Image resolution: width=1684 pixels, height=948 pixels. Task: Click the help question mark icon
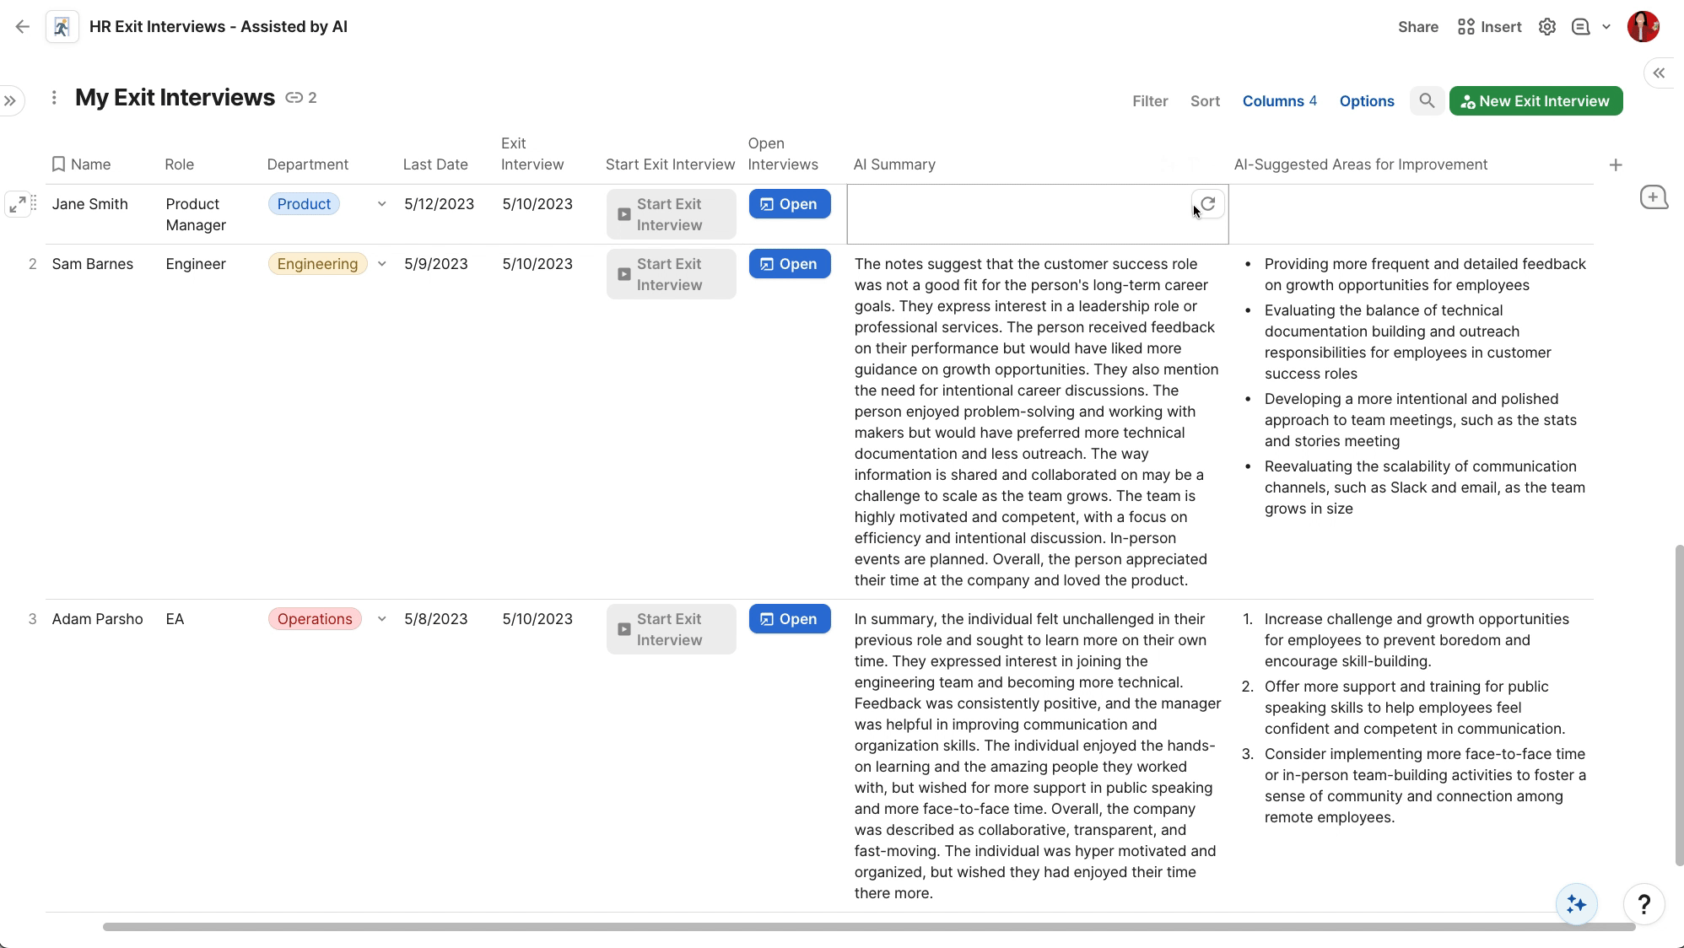tap(1644, 904)
